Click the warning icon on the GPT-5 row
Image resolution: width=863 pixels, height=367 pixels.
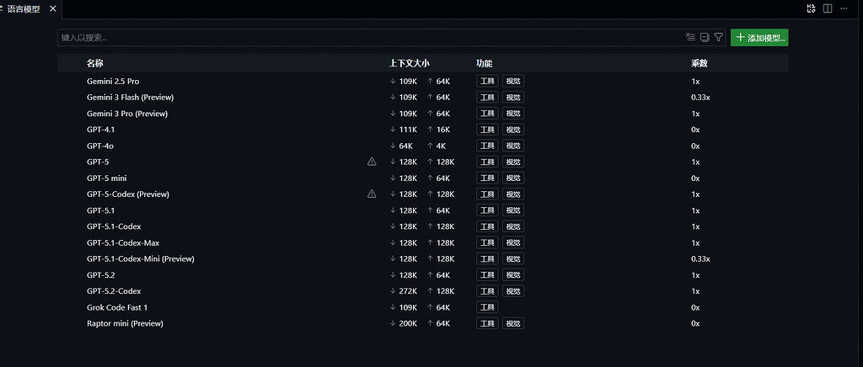(372, 162)
